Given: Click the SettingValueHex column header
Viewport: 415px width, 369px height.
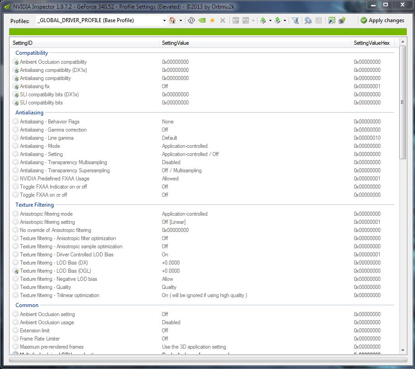Looking at the screenshot, I should (x=372, y=43).
